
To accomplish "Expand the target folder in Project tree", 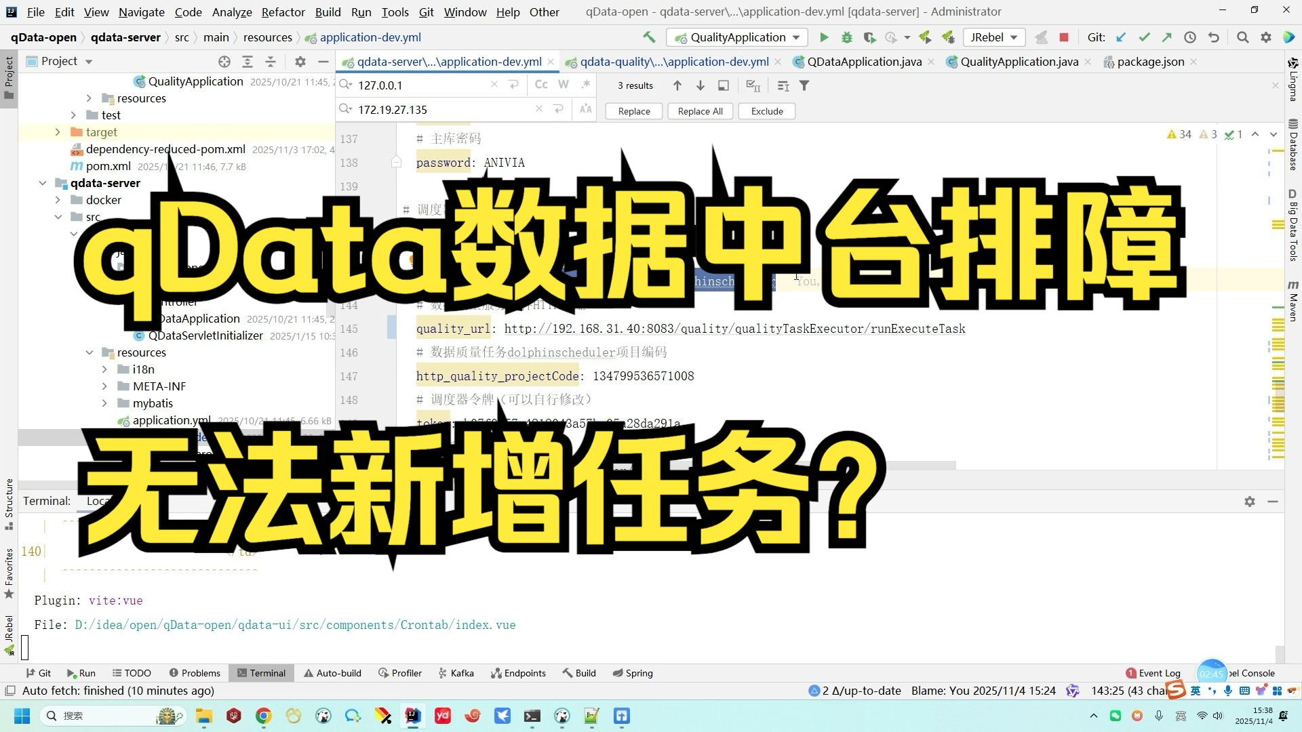I will (x=58, y=132).
